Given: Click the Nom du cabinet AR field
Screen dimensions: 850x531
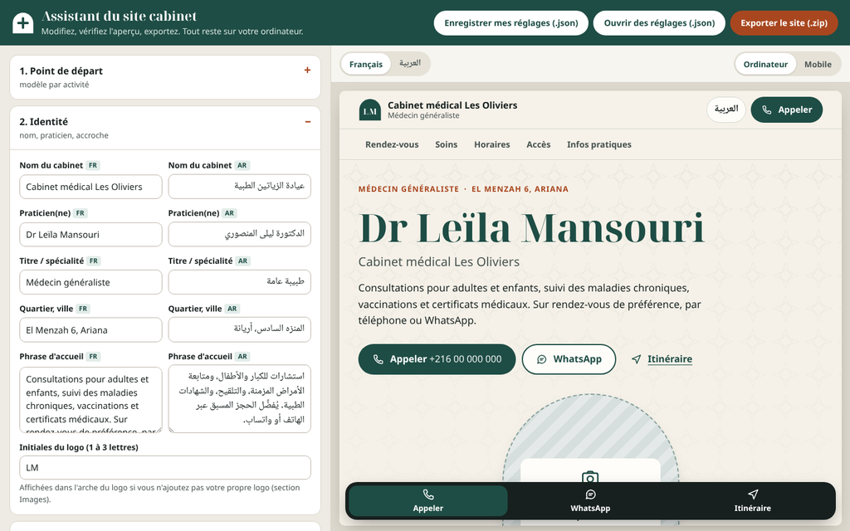Looking at the screenshot, I should tap(240, 187).
